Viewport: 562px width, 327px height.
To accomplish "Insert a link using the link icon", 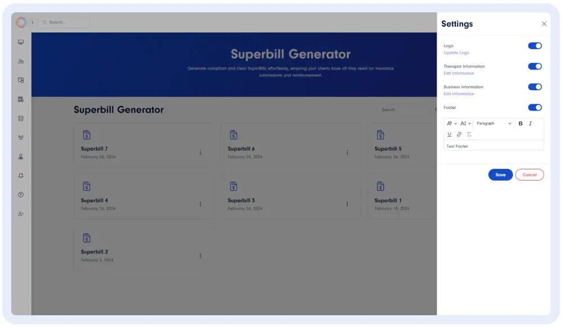I will (459, 135).
